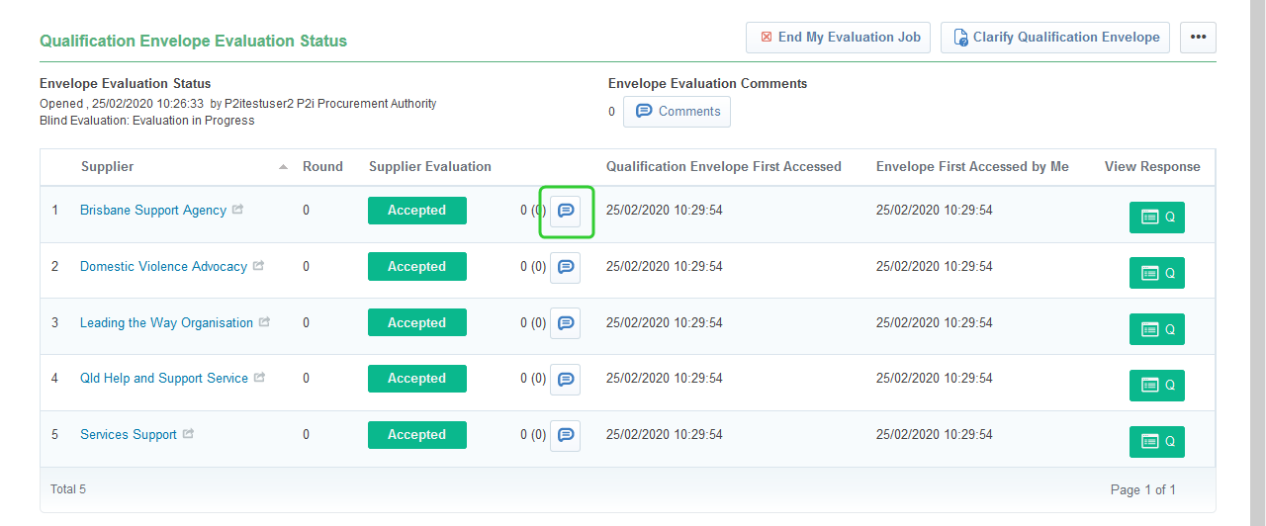
Task: Open the three-dot more options menu
Action: click(x=1198, y=38)
